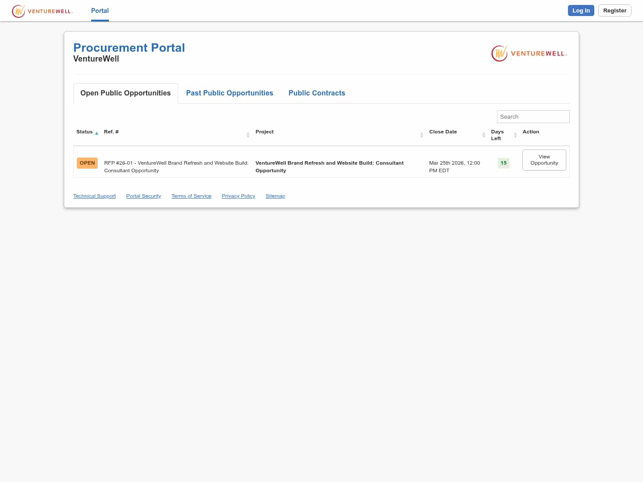Click View Opportunity for the RFP listing
The height and width of the screenshot is (482, 643).
point(544,160)
